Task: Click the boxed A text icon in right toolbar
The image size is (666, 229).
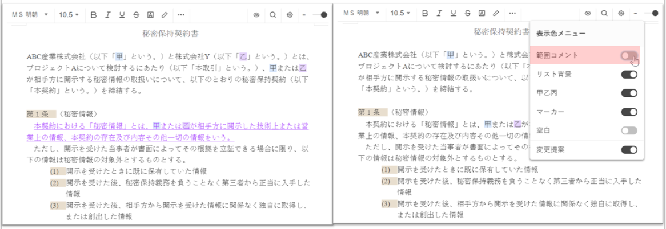Action: 482,13
